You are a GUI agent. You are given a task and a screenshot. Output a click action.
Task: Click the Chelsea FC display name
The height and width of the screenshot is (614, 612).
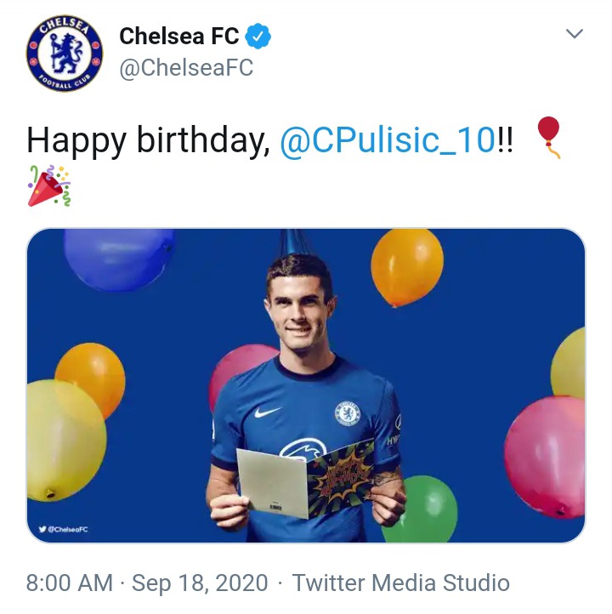click(179, 36)
